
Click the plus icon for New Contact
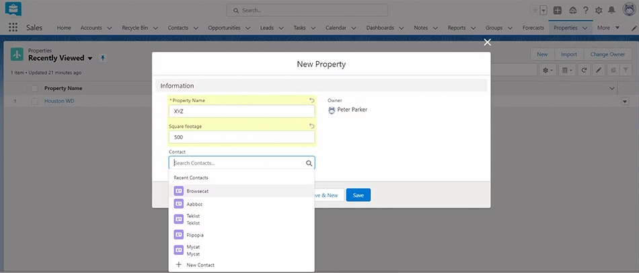178,265
